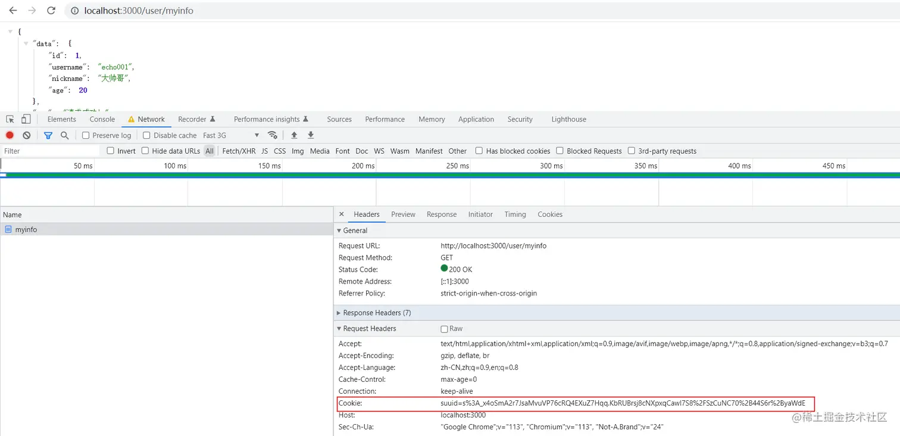The width and height of the screenshot is (900, 436).
Task: Select the All request type filter
Action: click(210, 151)
